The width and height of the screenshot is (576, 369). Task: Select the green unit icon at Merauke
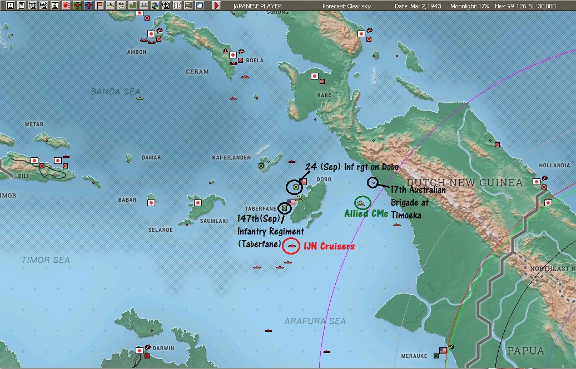[x=436, y=356]
